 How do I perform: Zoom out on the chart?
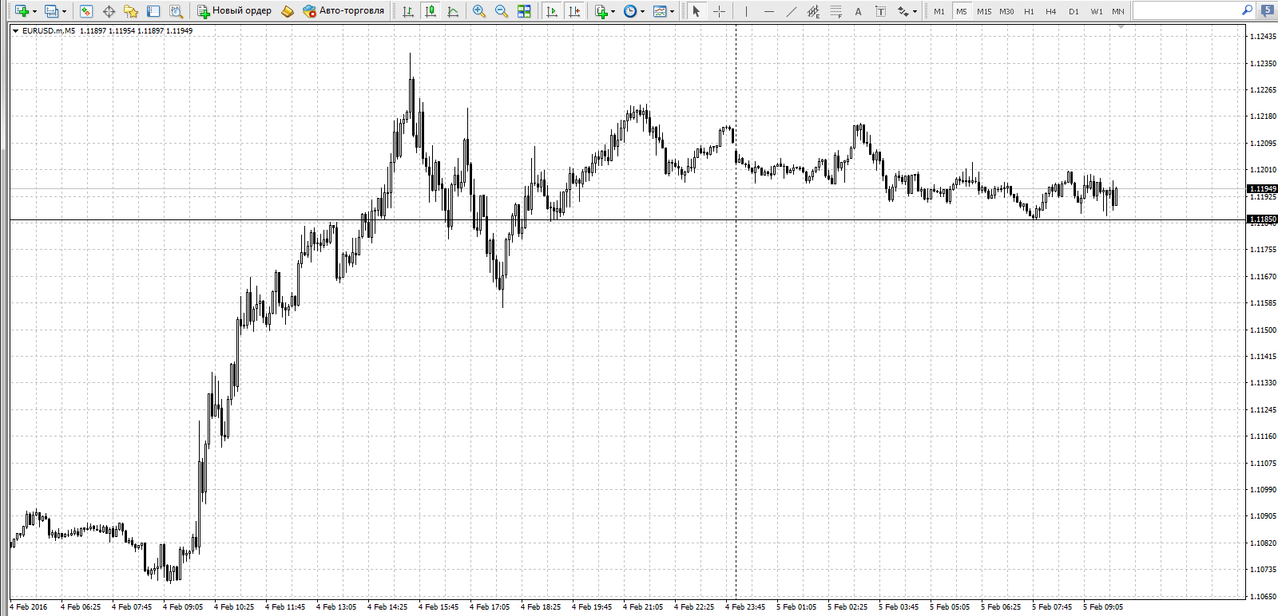tap(502, 11)
